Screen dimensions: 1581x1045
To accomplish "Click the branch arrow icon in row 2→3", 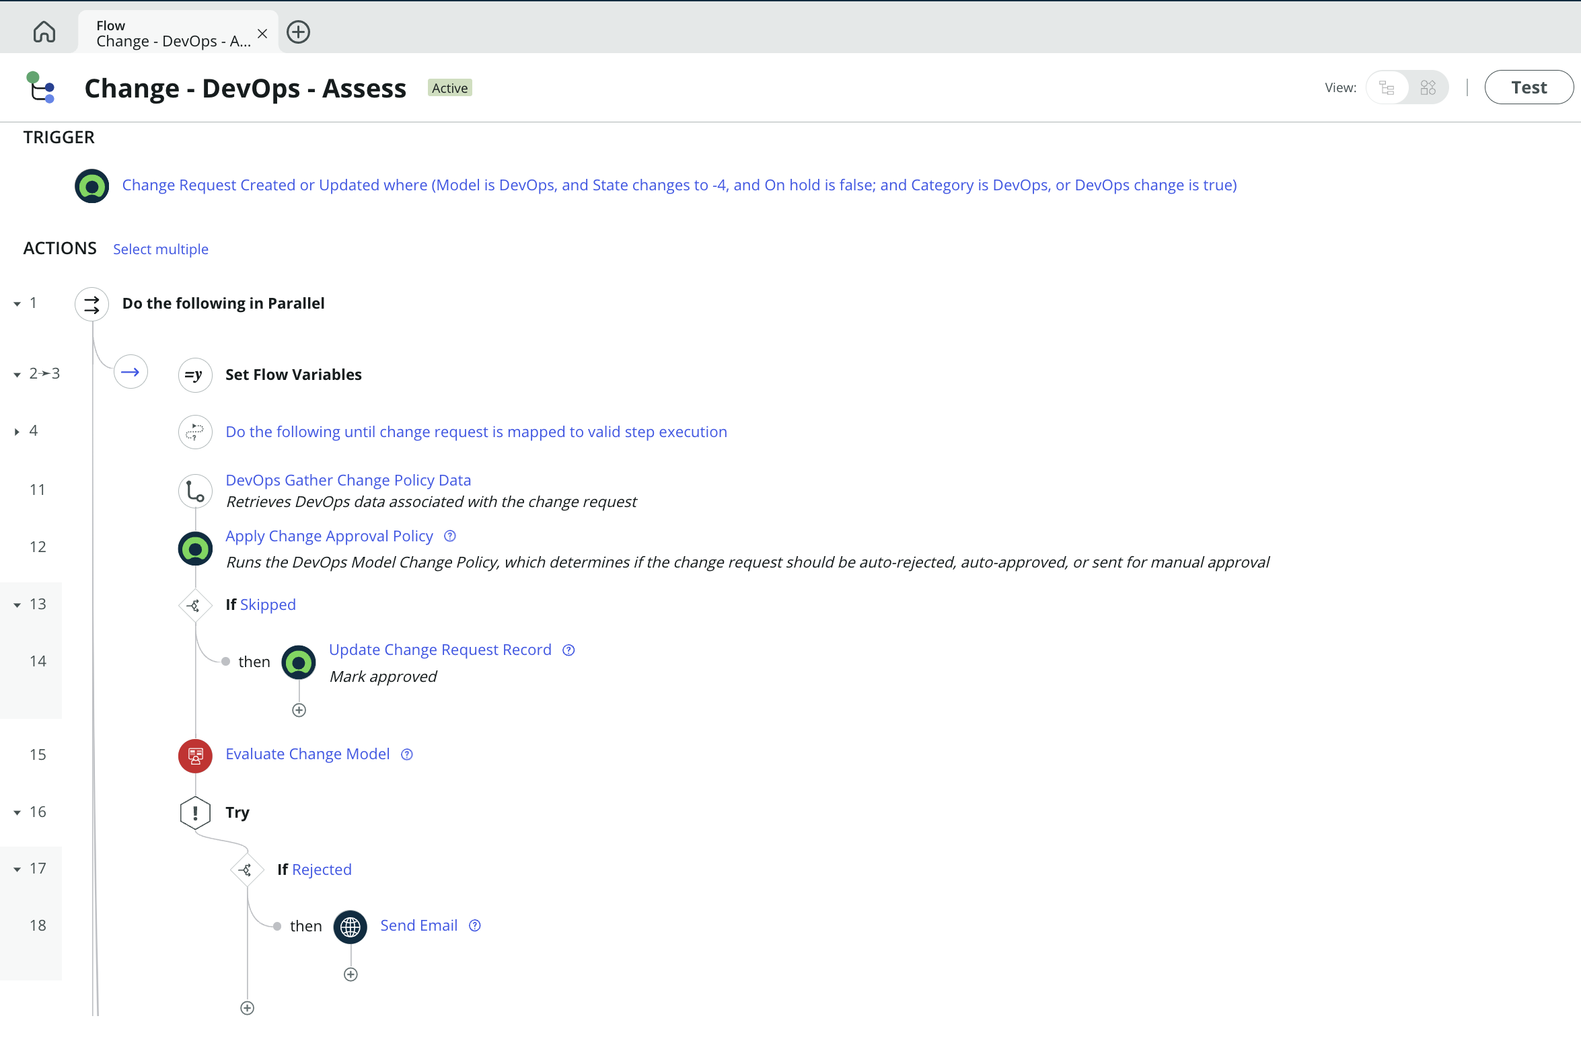I will pyautogui.click(x=131, y=372).
